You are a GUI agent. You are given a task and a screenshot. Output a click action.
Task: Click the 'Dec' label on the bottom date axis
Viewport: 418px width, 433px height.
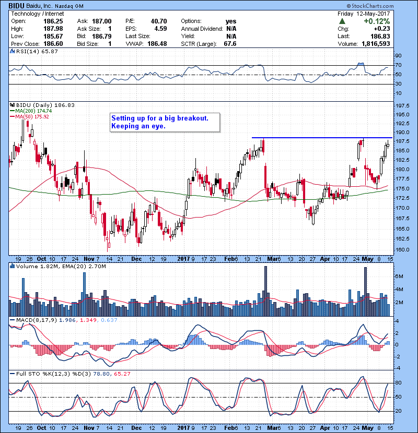(136, 428)
